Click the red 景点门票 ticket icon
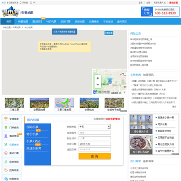Image resolution: width=181 pixels, height=181 pixels. click(x=6, y=153)
